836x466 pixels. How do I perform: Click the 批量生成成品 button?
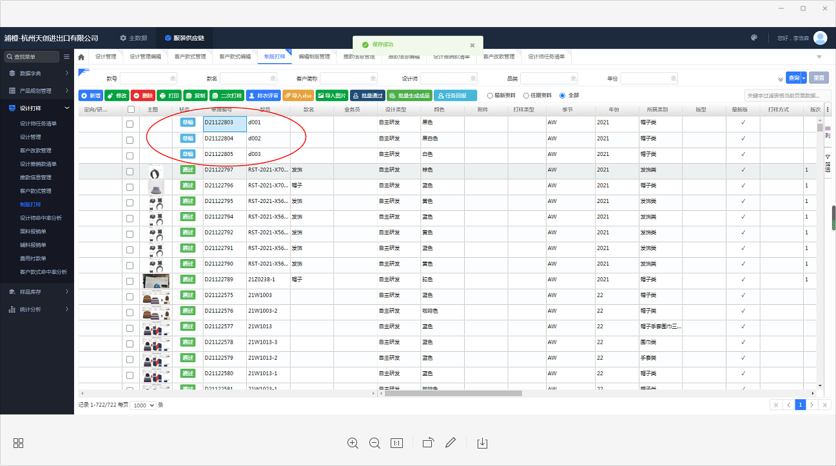tap(410, 95)
